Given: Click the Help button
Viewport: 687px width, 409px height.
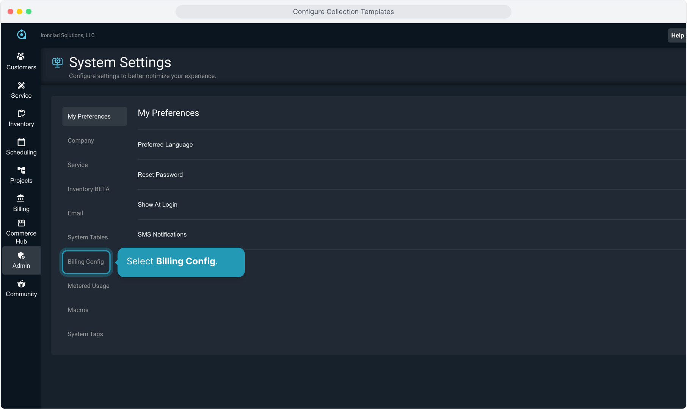Looking at the screenshot, I should coord(677,35).
